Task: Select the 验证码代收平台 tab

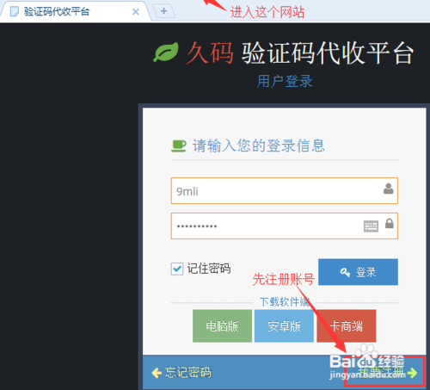Action: click(x=75, y=11)
